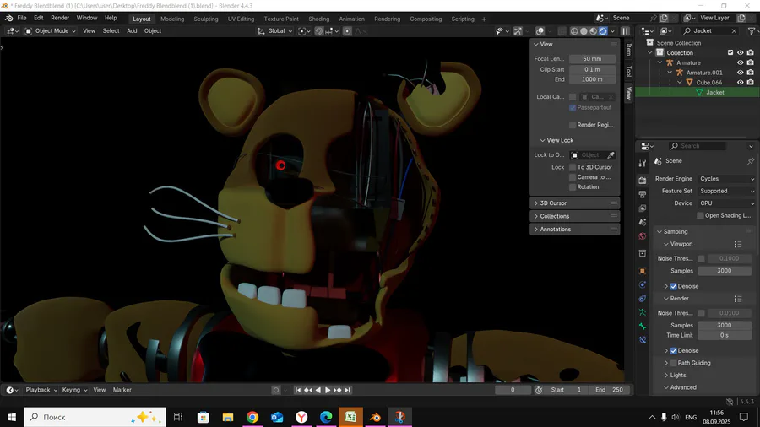This screenshot has height=427, width=760.
Task: Open the green Armature data properties tab
Action: [x=643, y=312]
